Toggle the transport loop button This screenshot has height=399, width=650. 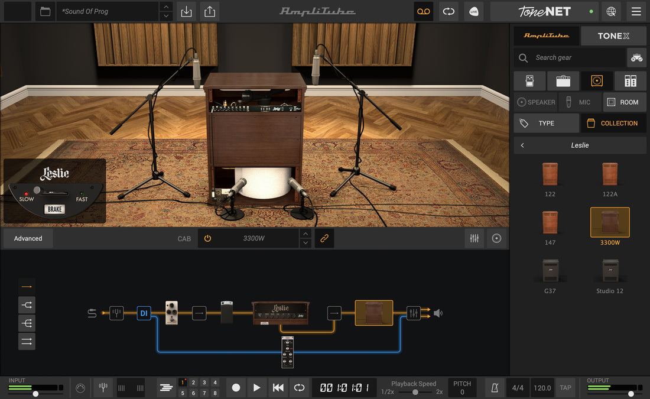point(300,388)
